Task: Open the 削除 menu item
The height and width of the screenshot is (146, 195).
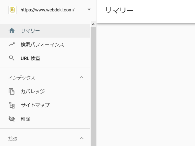Action: [45, 119]
